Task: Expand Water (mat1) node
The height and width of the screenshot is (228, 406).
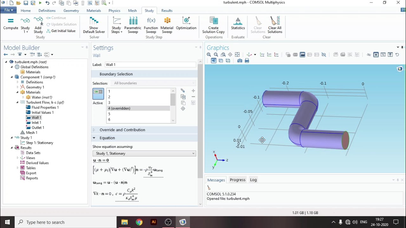Action: (x=23, y=97)
